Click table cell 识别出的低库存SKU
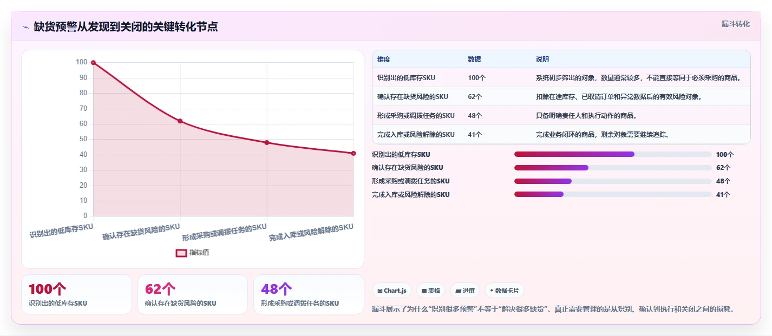The image size is (772, 336). coord(407,78)
